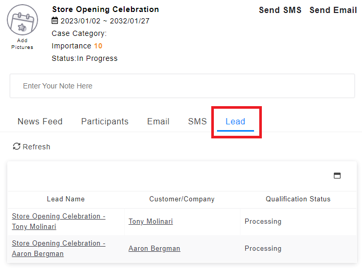Click the Refresh icon
362x269 pixels.
[x=17, y=147]
